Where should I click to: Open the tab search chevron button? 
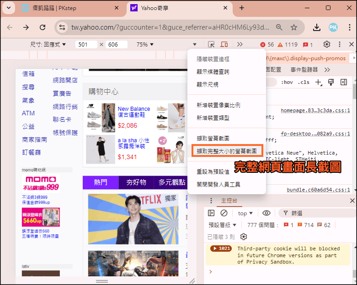coord(9,8)
